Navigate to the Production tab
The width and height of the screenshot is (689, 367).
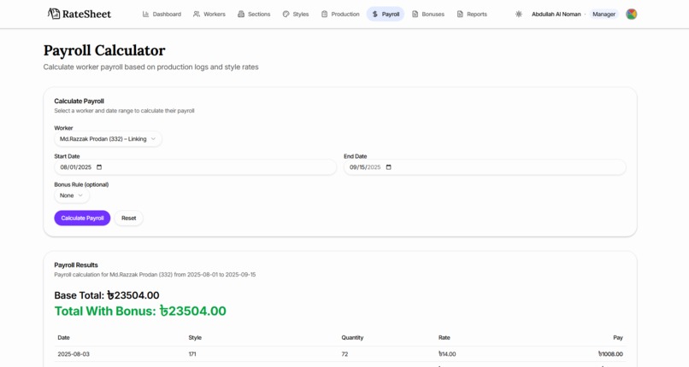340,14
